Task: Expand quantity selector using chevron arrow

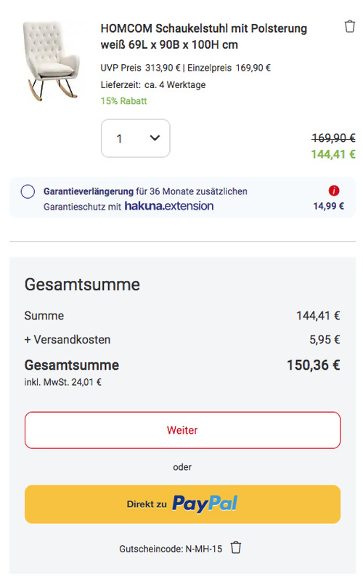Action: 155,138
